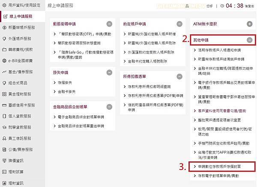Open 整批開戶通提密碼首次變更 link
This screenshot has width=257, height=187.
coord(219,120)
